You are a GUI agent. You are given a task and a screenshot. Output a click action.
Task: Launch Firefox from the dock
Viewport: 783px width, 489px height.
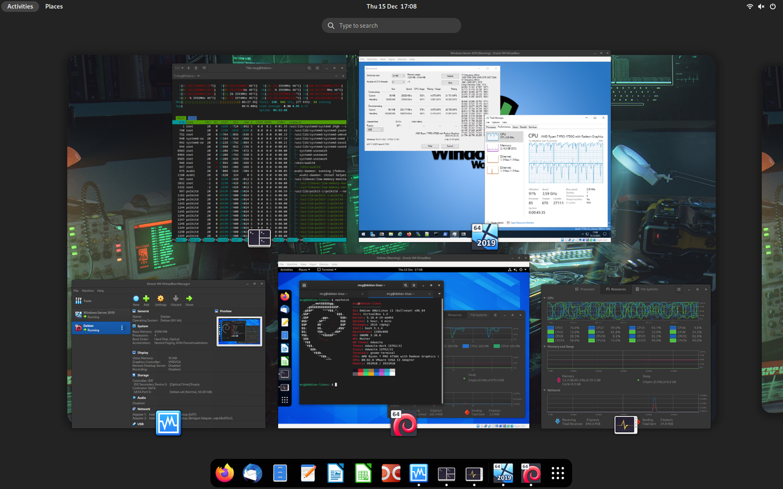(225, 472)
